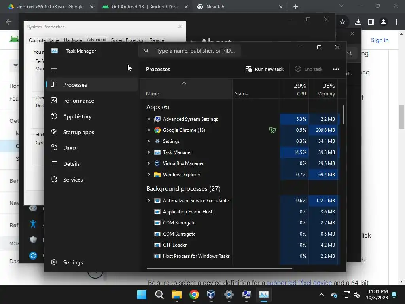Click the Background processes (27) group header

point(183,189)
